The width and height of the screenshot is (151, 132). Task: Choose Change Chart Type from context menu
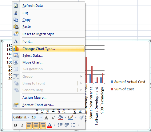48,49
